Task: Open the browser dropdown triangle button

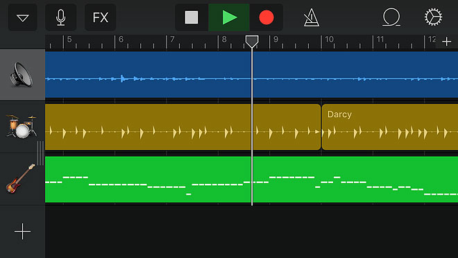Action: 22,17
